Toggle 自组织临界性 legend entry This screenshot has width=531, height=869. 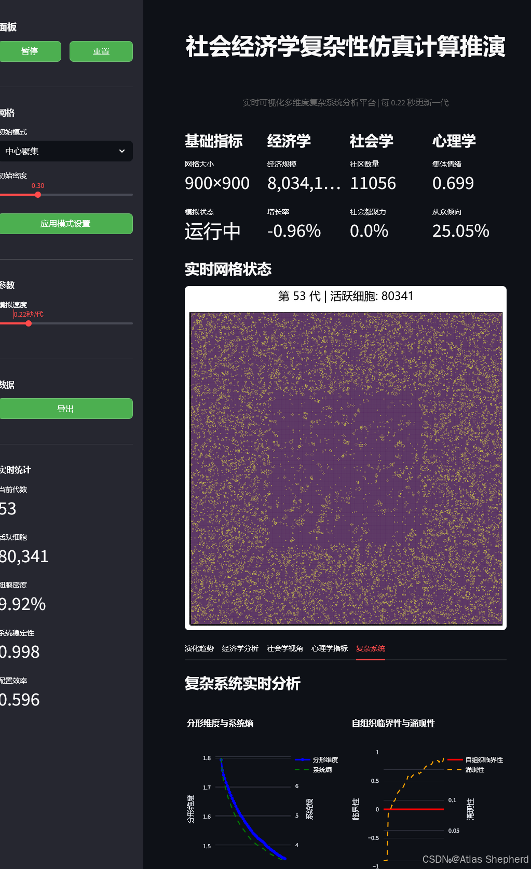point(475,759)
